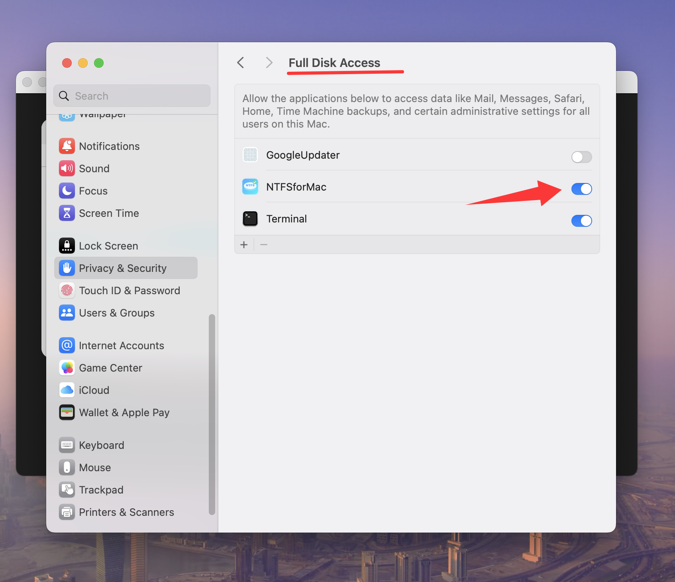The width and height of the screenshot is (675, 582).
Task: Disable Full Disk Access for NTFSforMac
Action: [x=581, y=189]
